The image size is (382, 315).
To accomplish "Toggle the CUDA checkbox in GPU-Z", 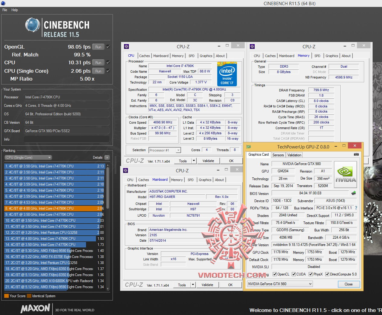I will 294,274.
